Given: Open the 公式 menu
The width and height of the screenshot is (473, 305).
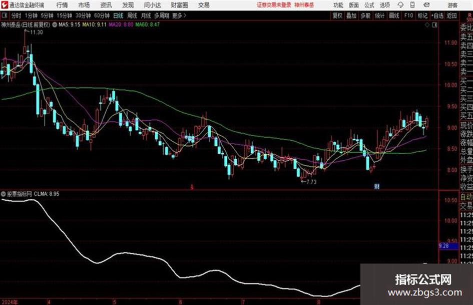Looking at the screenshot, I should tap(369, 5).
